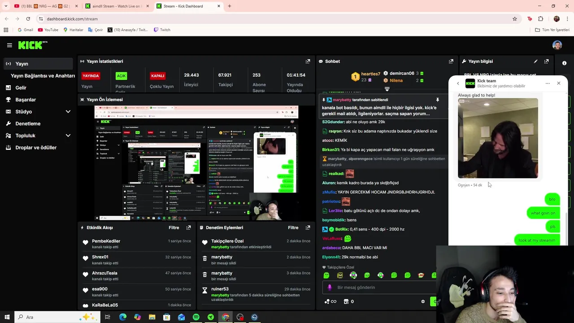Open Yayın in the sidebar
The width and height of the screenshot is (574, 323).
pos(38,64)
